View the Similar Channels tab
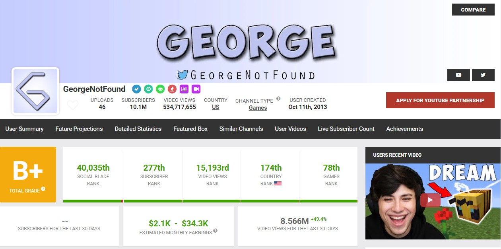Image resolution: width=501 pixels, height=249 pixels. tap(241, 129)
